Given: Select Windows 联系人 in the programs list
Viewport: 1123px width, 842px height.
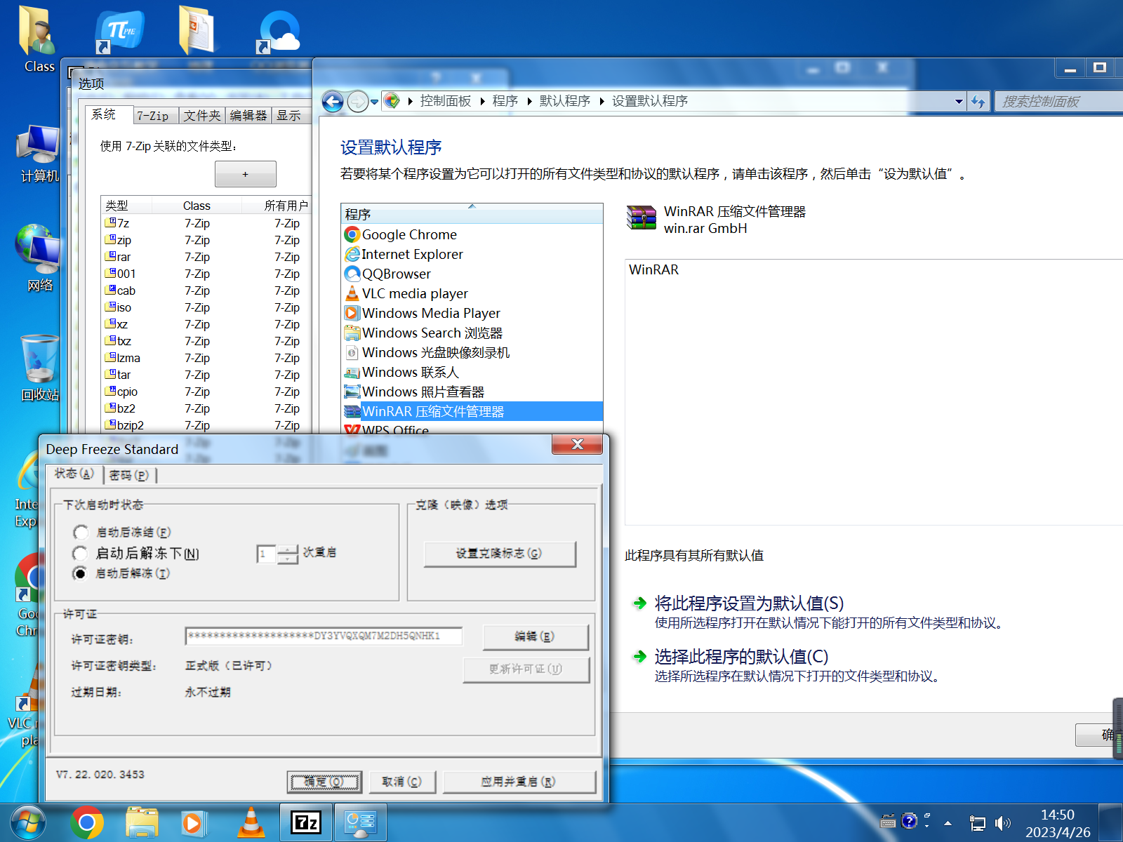Looking at the screenshot, I should [472, 372].
